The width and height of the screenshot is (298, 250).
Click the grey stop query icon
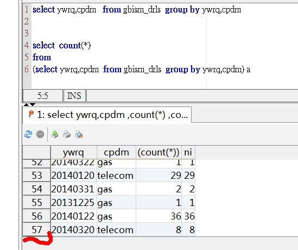(x=40, y=134)
